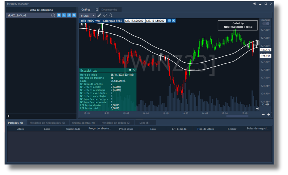This screenshot has height=175, width=288.
Task: Click the indicator tool icon beside the pencil
Action: coord(105,15)
